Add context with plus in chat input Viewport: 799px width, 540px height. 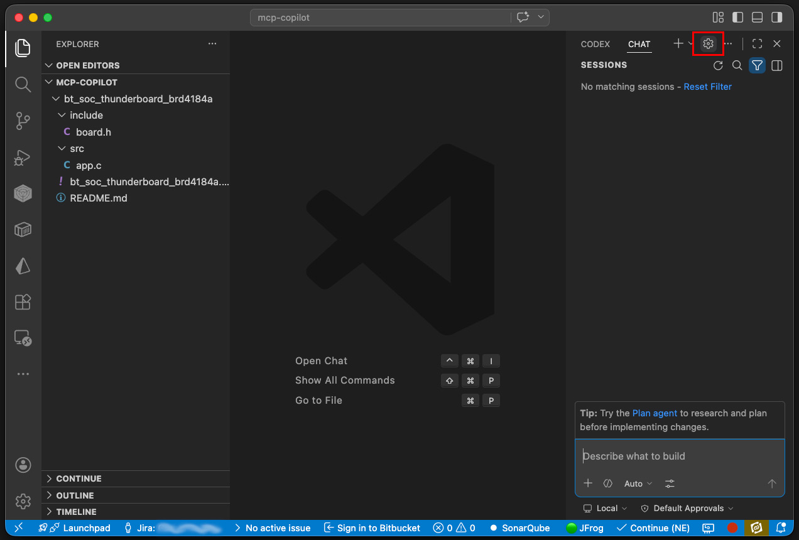[x=588, y=483]
